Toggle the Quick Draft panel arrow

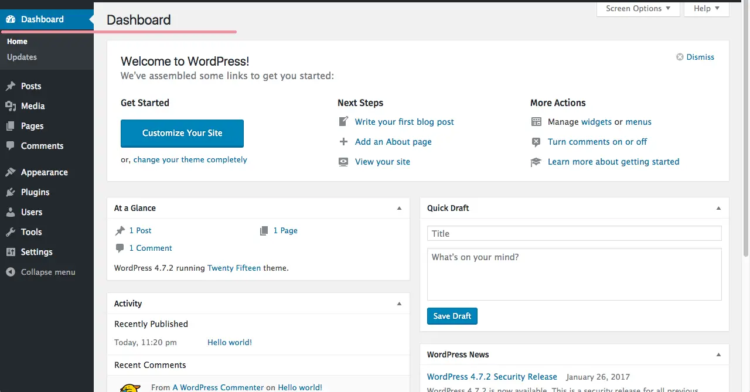[x=719, y=208]
